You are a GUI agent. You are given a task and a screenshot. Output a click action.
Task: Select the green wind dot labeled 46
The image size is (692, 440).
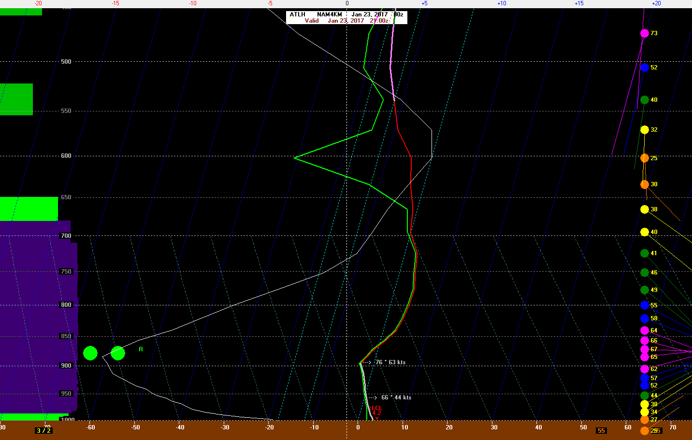coord(644,273)
